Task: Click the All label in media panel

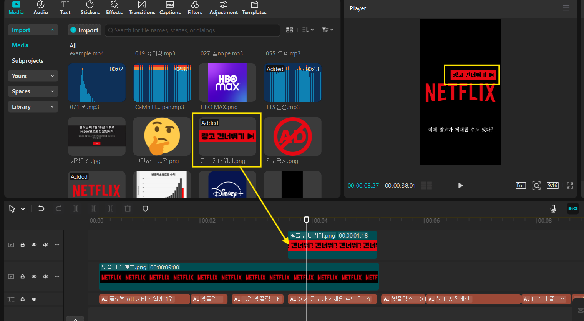Action: [x=73, y=45]
